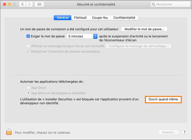Viewport: 192px width, 140px height.
Task: Click the help question mark button
Action: click(185, 132)
